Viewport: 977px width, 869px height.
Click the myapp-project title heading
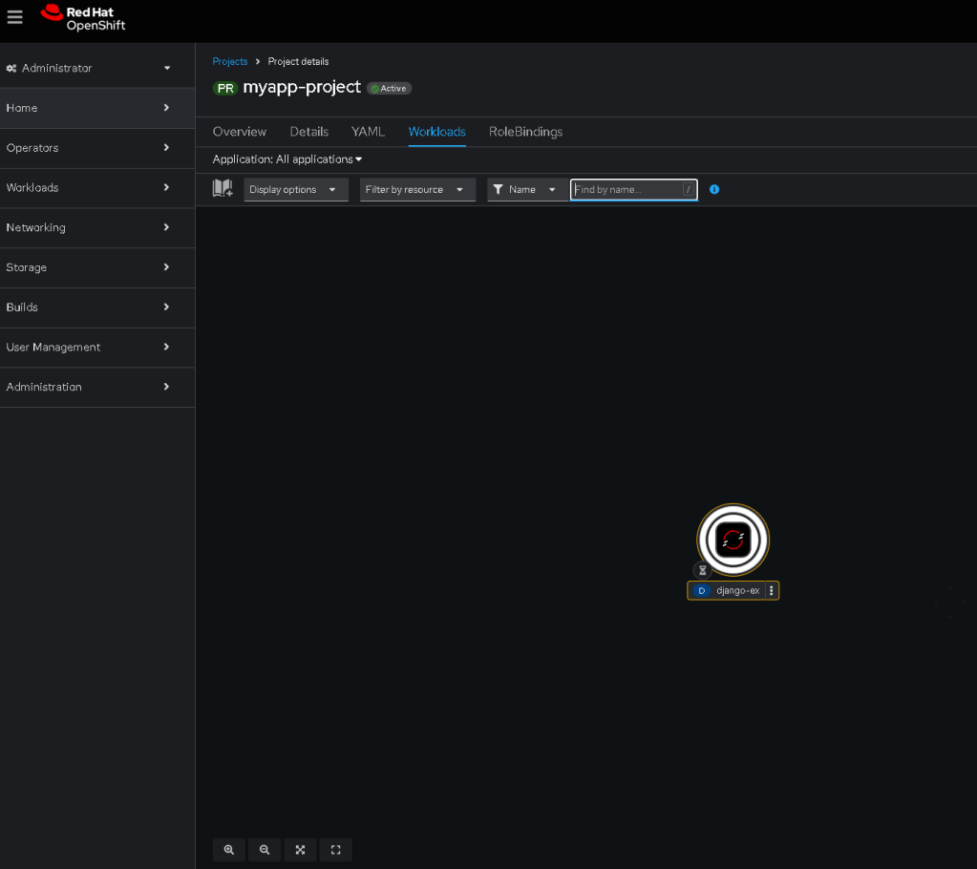[302, 87]
